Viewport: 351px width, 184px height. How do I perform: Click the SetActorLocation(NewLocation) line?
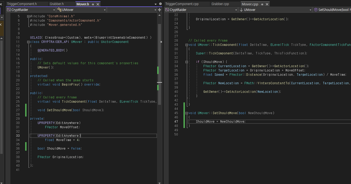[x=242, y=92]
